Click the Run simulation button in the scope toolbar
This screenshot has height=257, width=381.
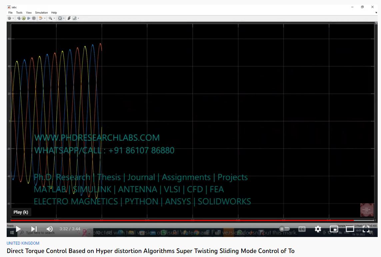(x=24, y=18)
